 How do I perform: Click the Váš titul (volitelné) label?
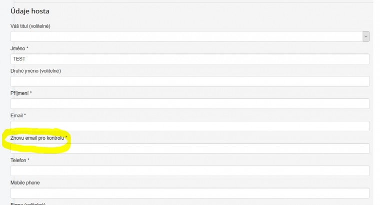(x=30, y=26)
